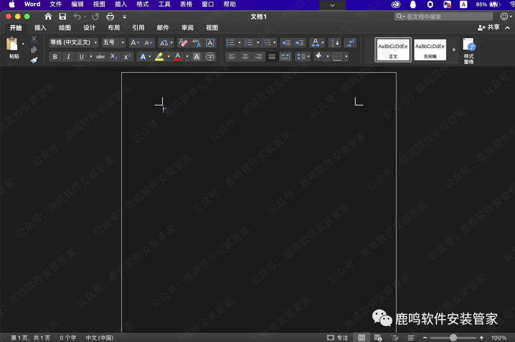This screenshot has width=515, height=342.
Task: Click the Sort A-Z icon
Action: coord(335,43)
